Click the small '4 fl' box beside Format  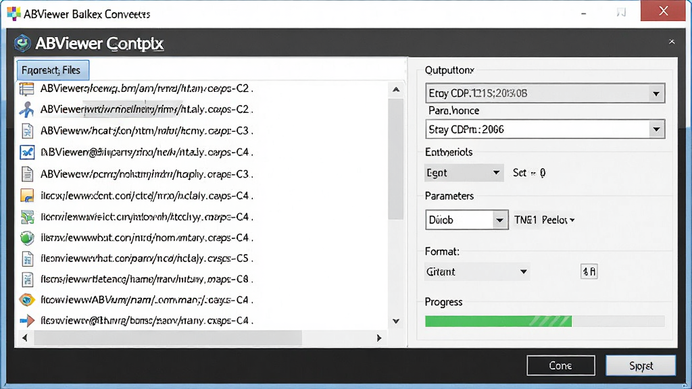[589, 271]
